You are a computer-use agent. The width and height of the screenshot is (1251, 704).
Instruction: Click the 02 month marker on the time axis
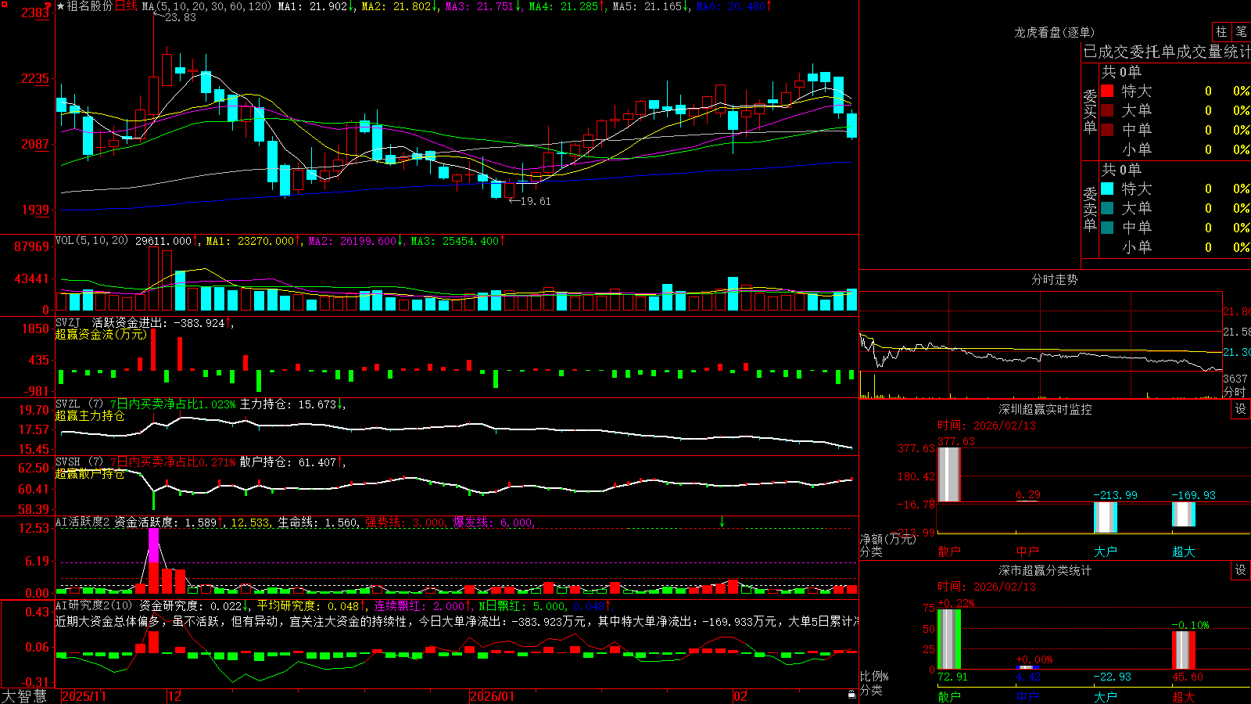point(740,696)
